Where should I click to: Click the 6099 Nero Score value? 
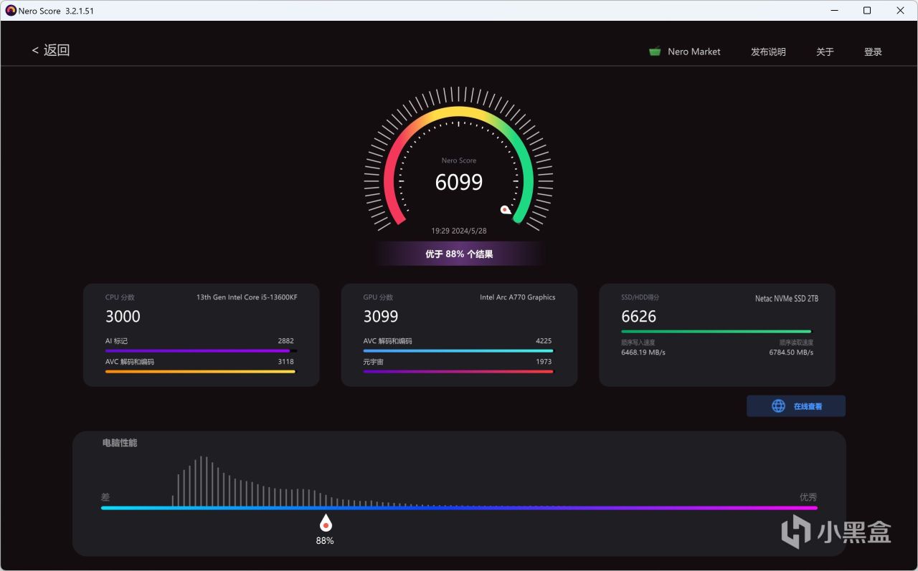coord(459,182)
